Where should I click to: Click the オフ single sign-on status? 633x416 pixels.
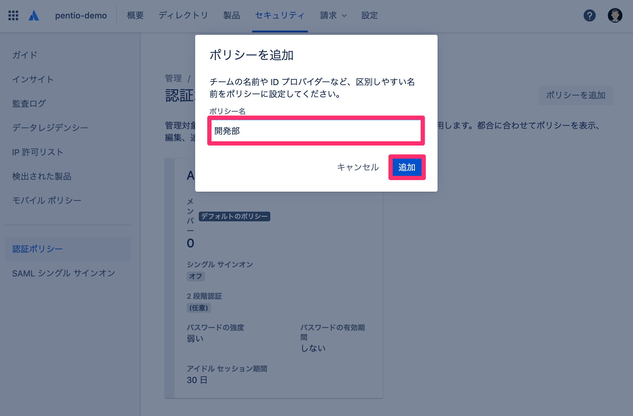click(196, 276)
